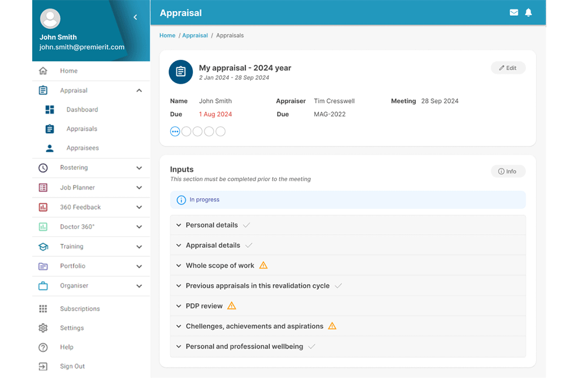Screen dimensions: 579x378
Task: Expand the Job Planner menu chevron
Action: point(139,187)
